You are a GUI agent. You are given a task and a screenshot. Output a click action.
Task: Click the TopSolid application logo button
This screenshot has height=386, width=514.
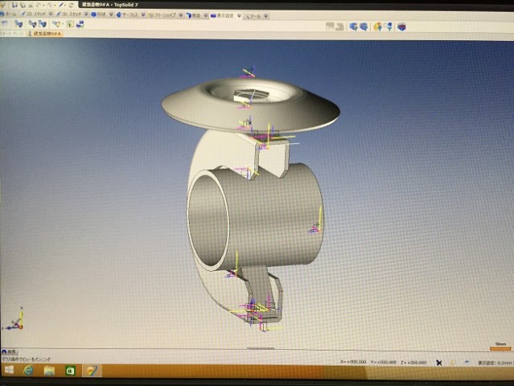tap(3, 6)
